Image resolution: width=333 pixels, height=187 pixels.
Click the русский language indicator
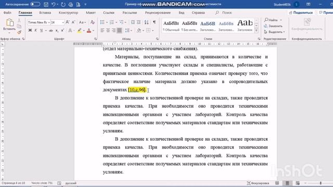coord(71,183)
